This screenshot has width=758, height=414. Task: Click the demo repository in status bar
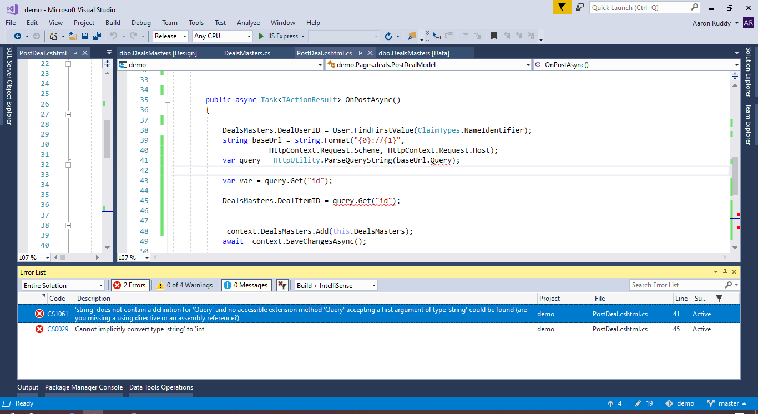pos(680,403)
